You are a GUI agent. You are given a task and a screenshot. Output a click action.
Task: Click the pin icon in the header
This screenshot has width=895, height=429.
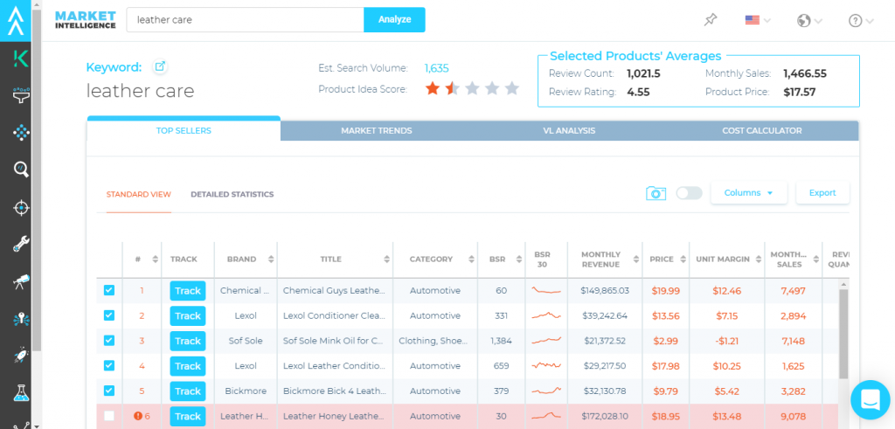point(710,20)
